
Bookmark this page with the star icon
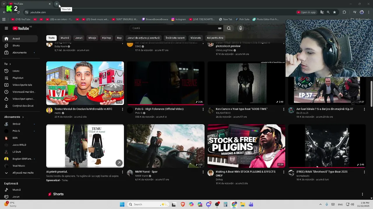335,12
